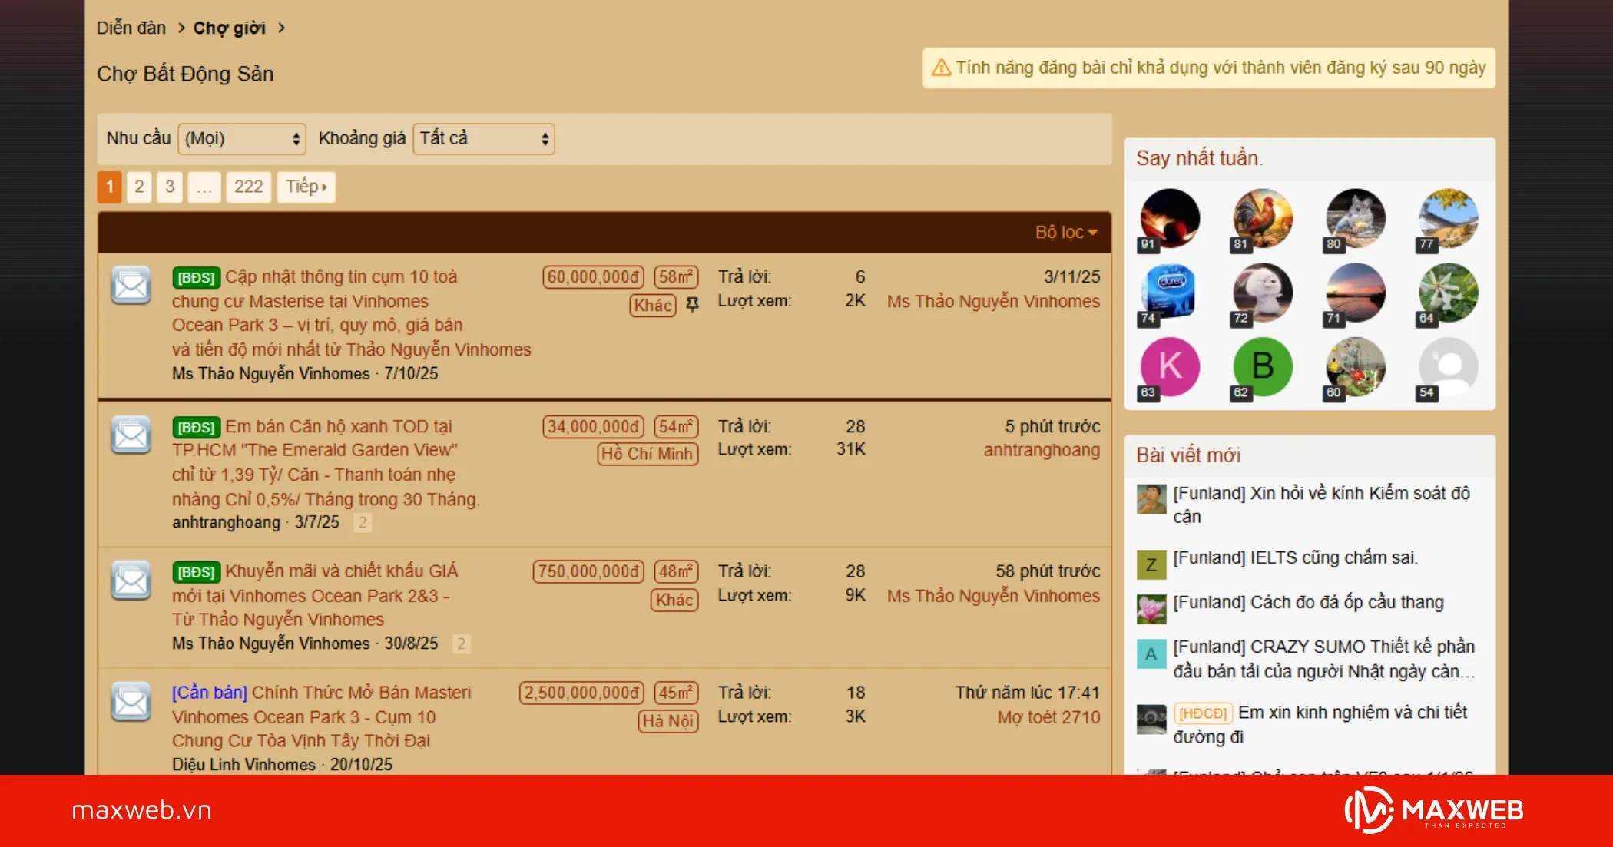Click the Tiếp next page button

pos(306,187)
